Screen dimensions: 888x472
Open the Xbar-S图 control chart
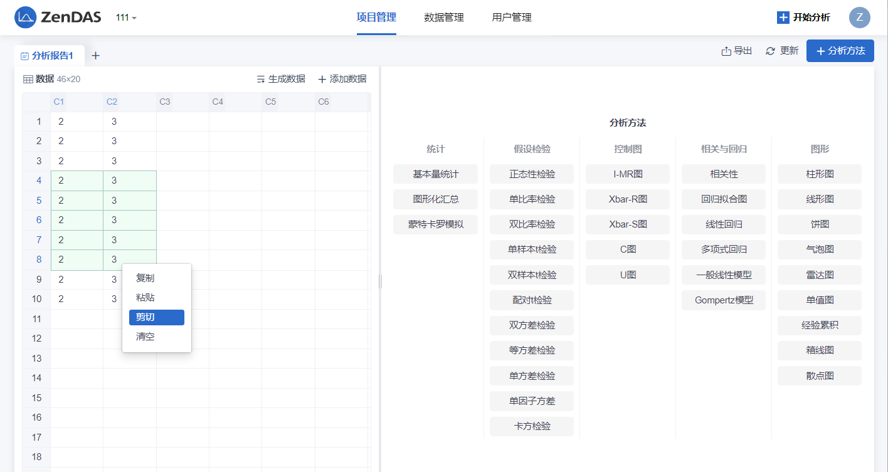[x=628, y=224]
